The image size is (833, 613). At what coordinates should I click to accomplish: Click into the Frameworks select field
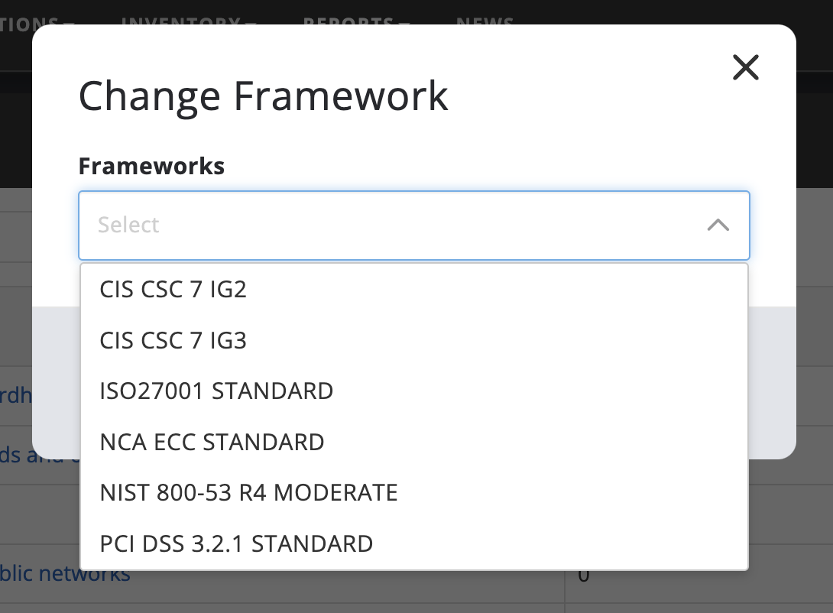pyautogui.click(x=382, y=225)
